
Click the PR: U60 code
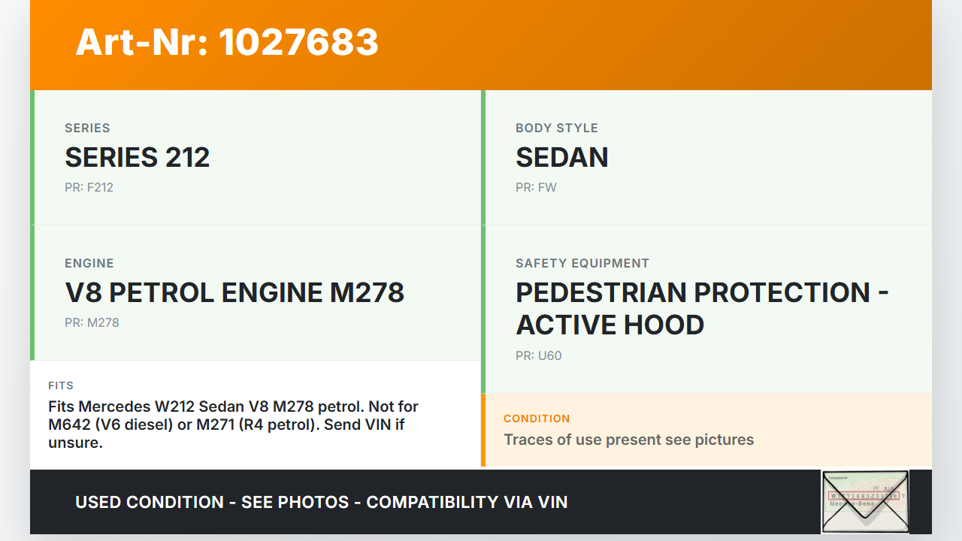(538, 355)
